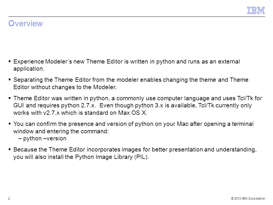Screen dimensions: 273x205
Task: Click the text python 2.7.x
Action: tap(78, 105)
